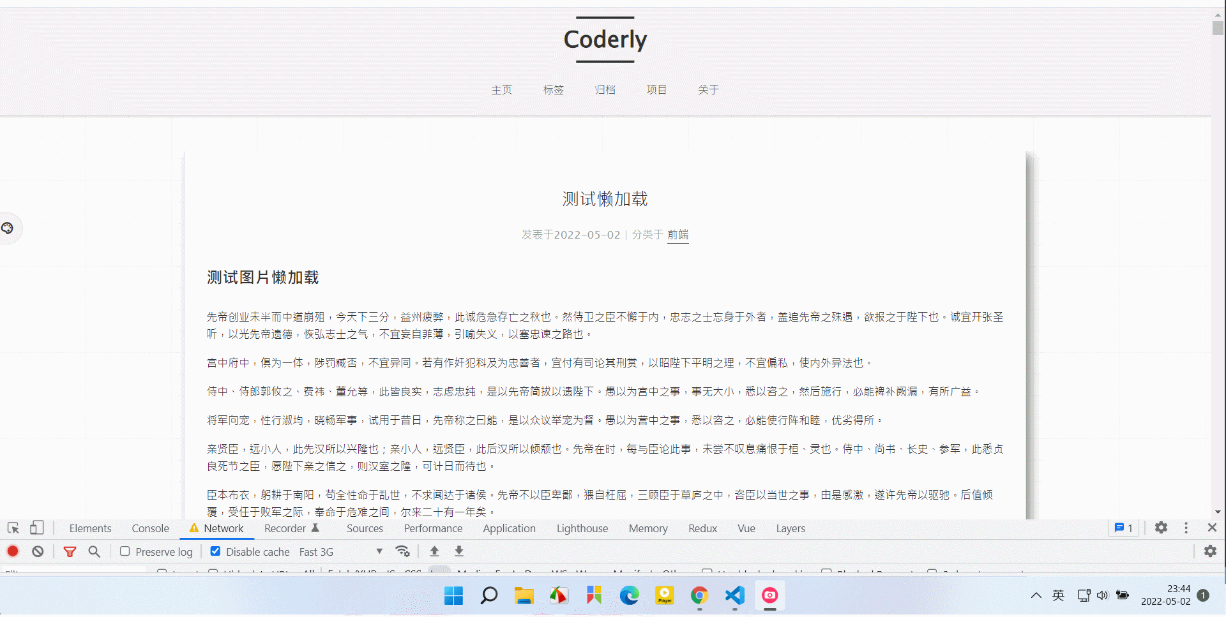Click the Coderly site title

click(x=605, y=40)
